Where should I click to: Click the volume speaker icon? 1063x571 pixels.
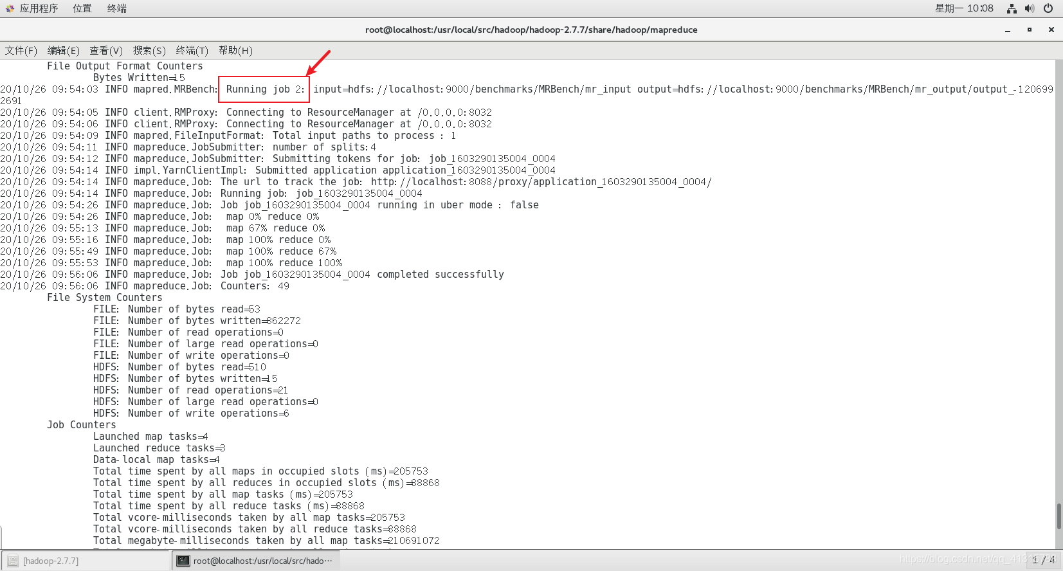1030,8
